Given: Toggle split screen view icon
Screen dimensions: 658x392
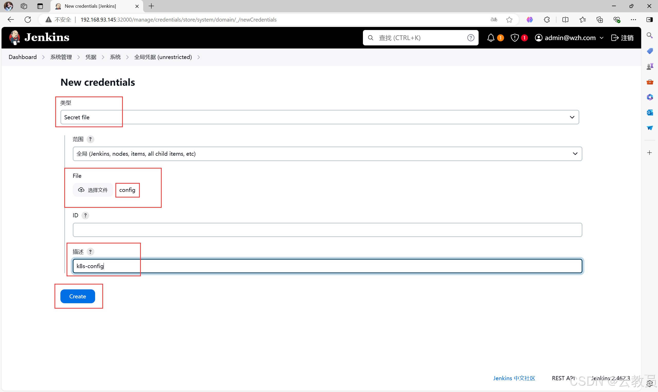Looking at the screenshot, I should click(x=565, y=19).
